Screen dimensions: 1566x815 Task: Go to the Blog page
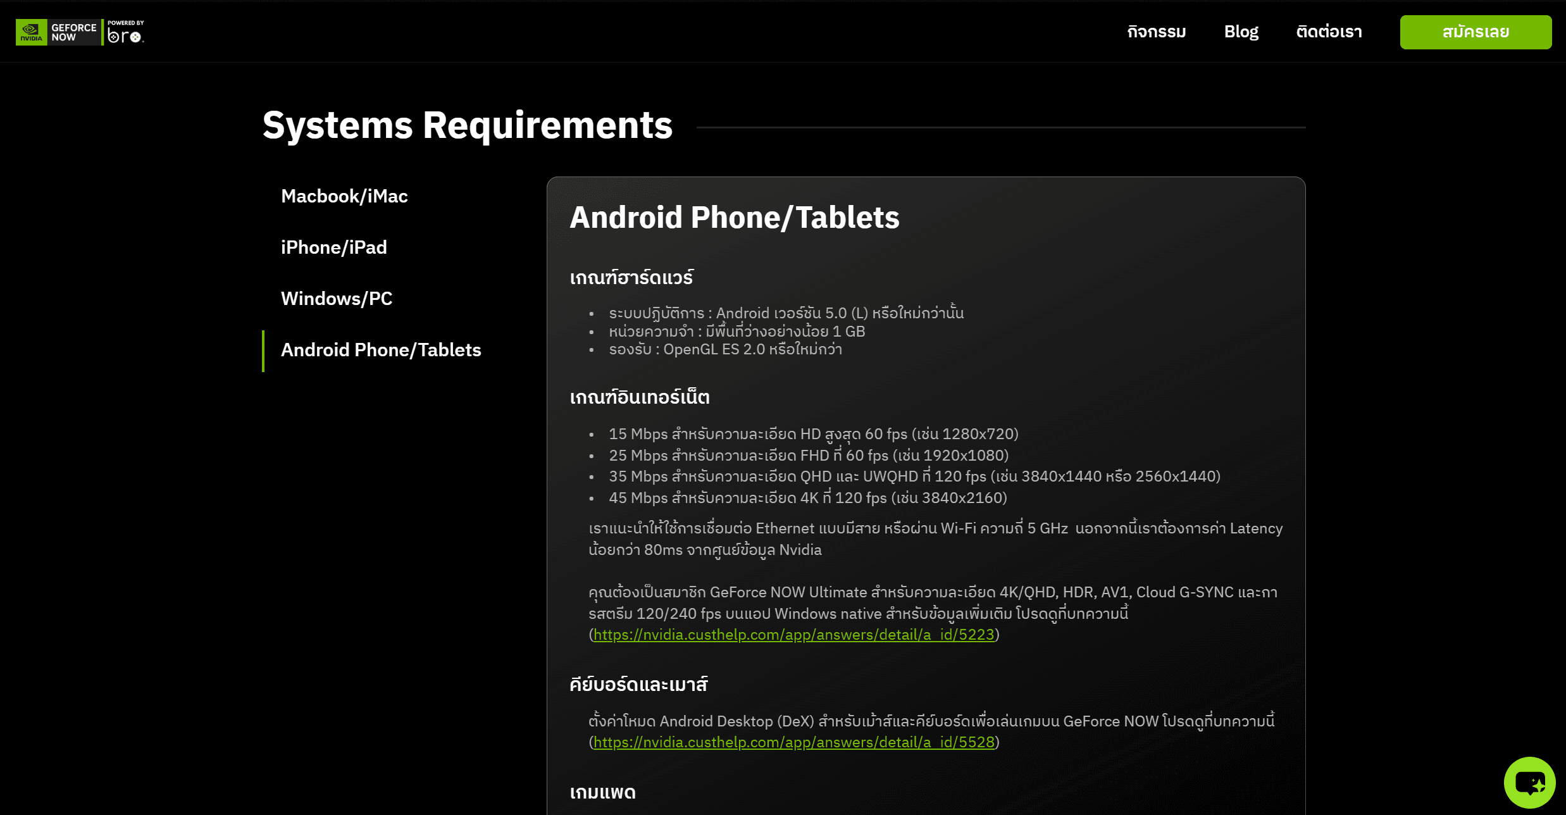click(x=1241, y=32)
